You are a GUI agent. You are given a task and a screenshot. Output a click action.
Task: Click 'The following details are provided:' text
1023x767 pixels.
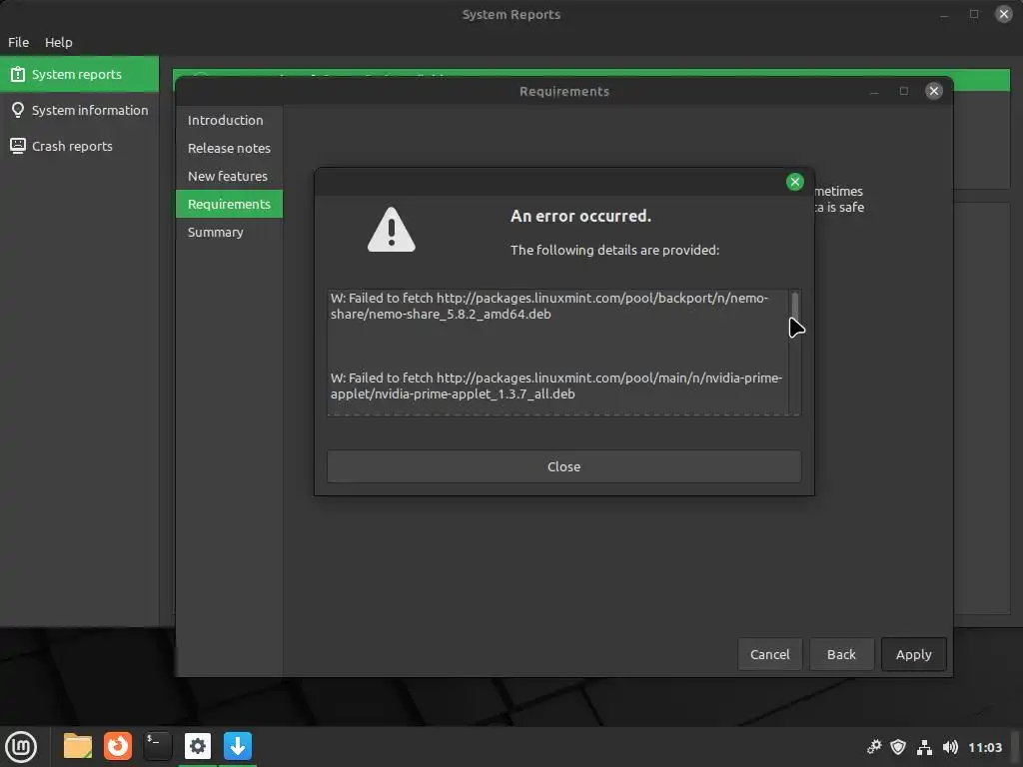point(614,250)
